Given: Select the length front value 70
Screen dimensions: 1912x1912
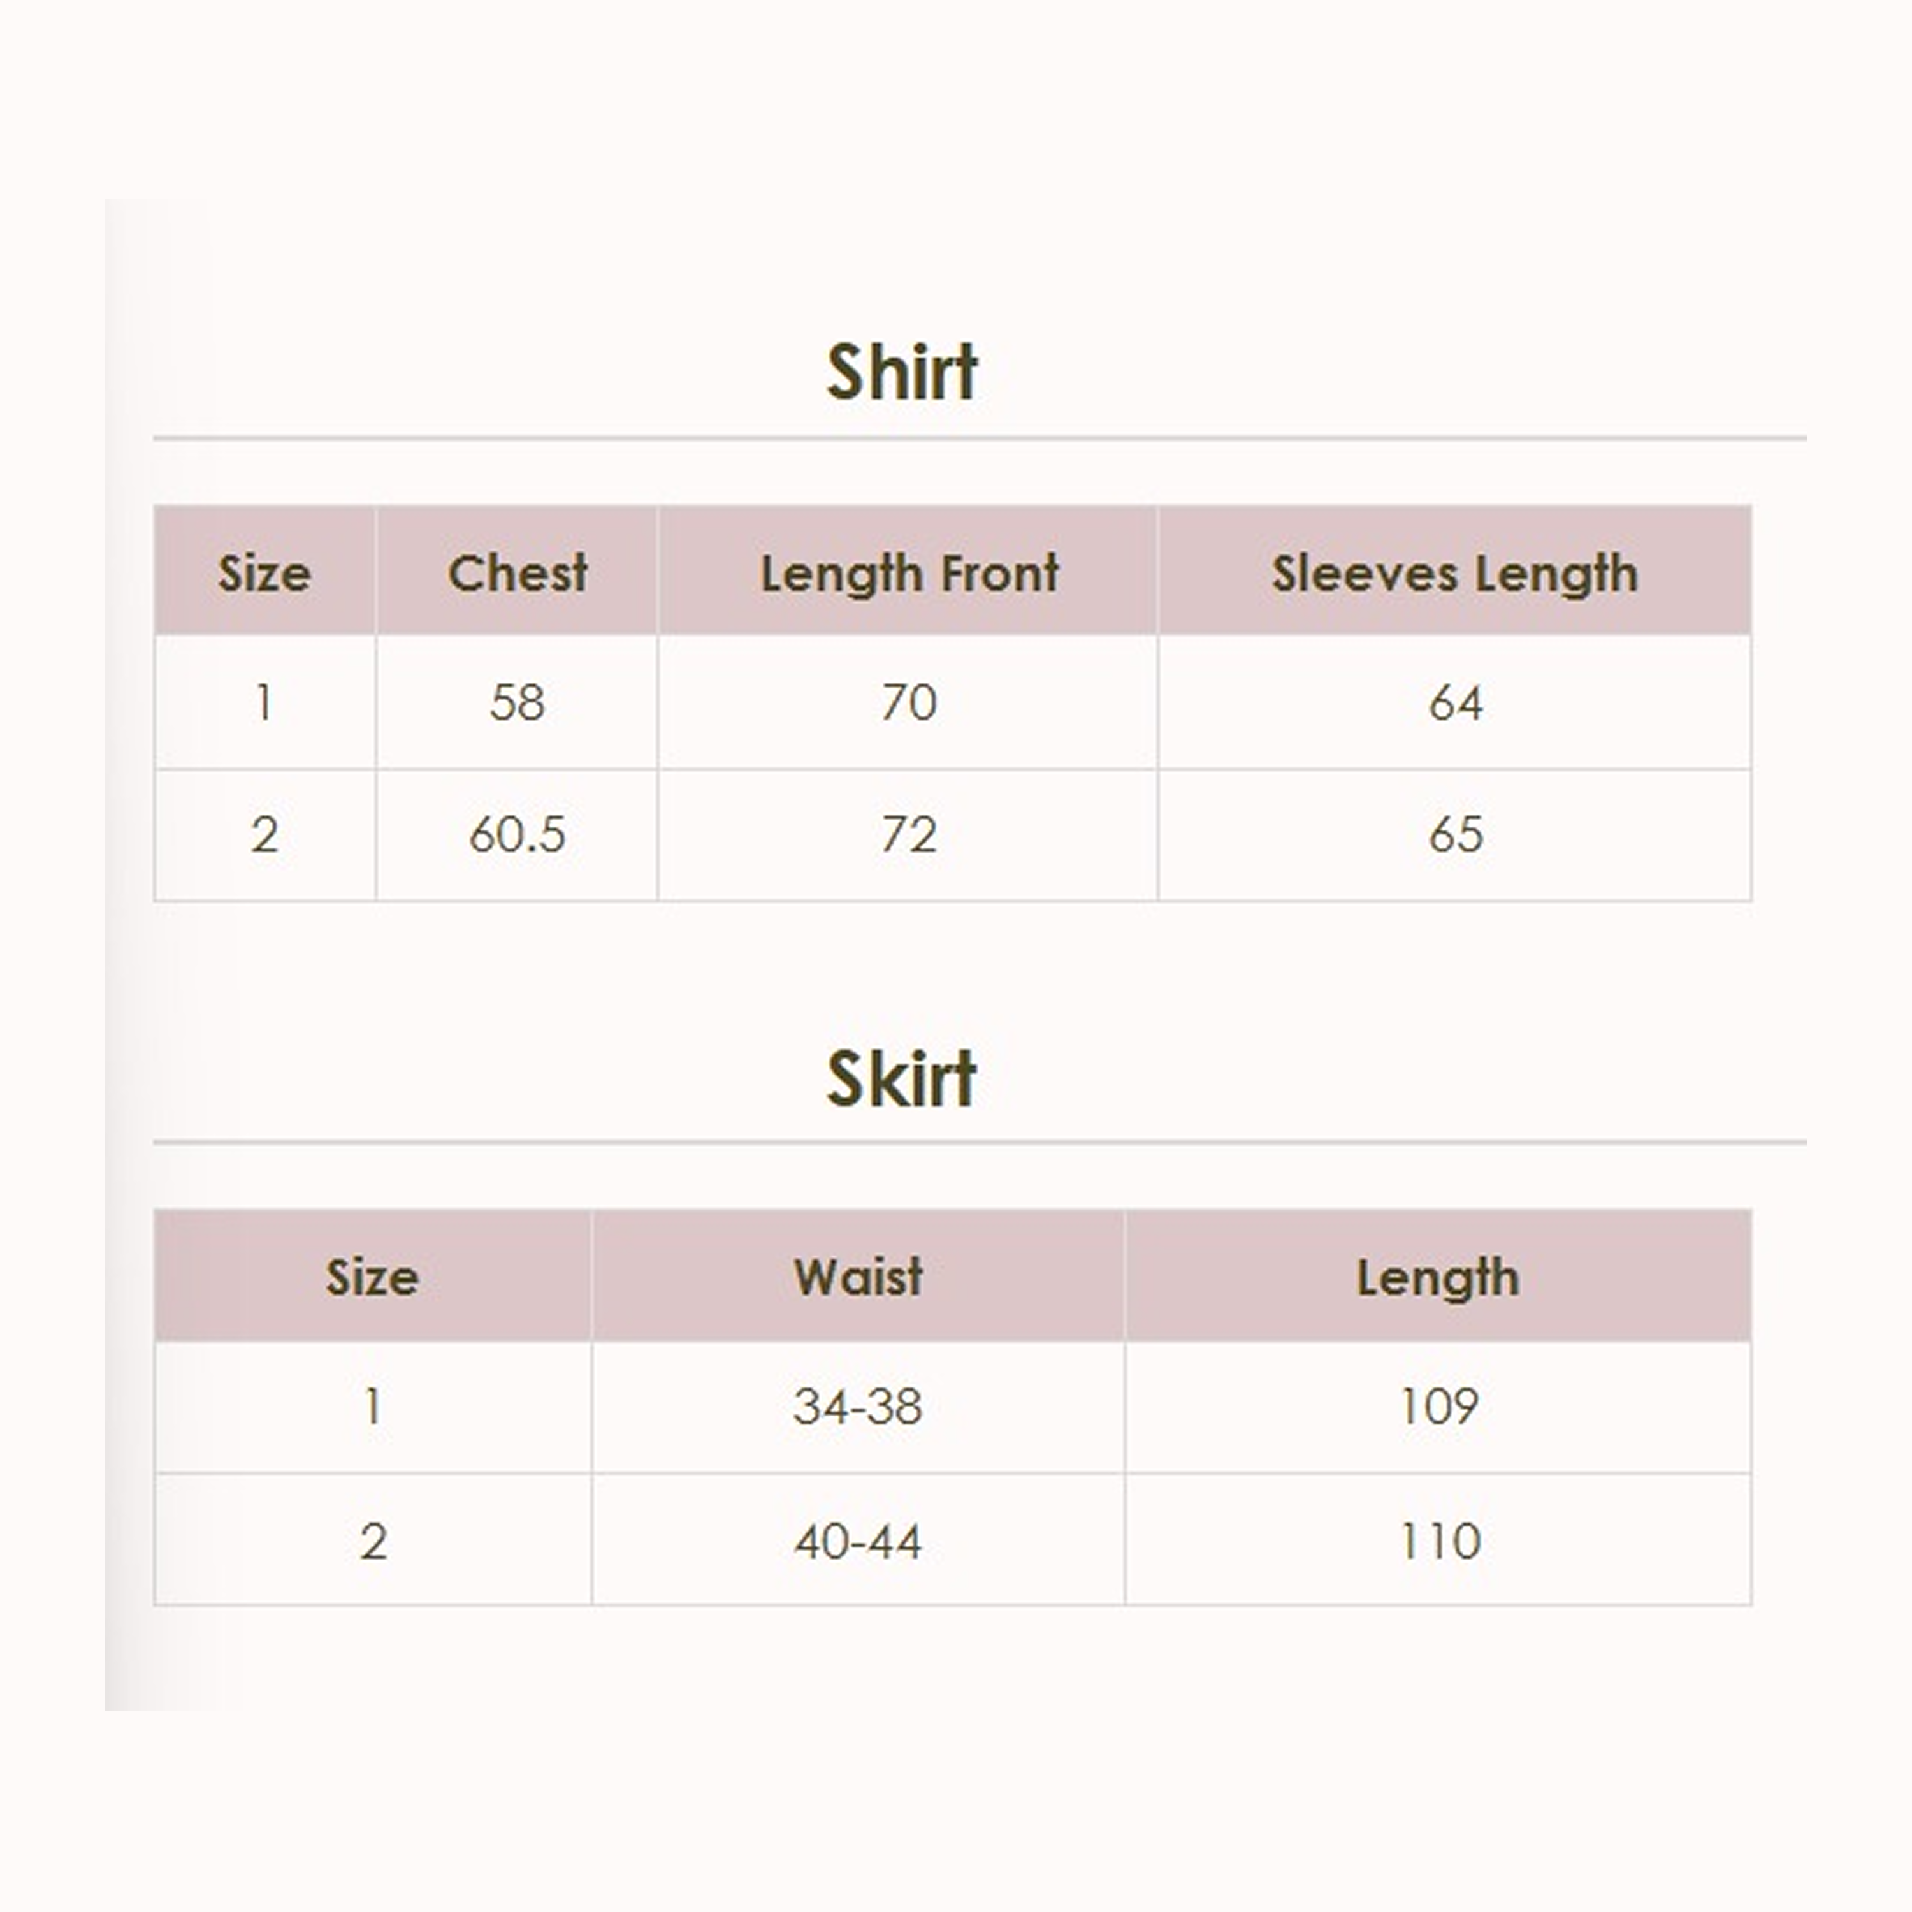Looking at the screenshot, I should click(x=908, y=704).
